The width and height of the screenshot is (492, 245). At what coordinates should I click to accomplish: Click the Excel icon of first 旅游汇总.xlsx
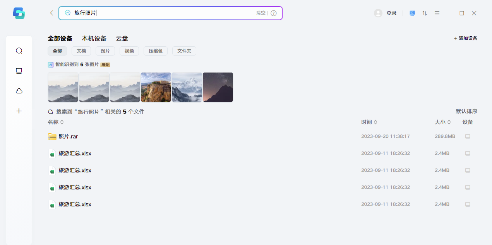[x=52, y=154]
